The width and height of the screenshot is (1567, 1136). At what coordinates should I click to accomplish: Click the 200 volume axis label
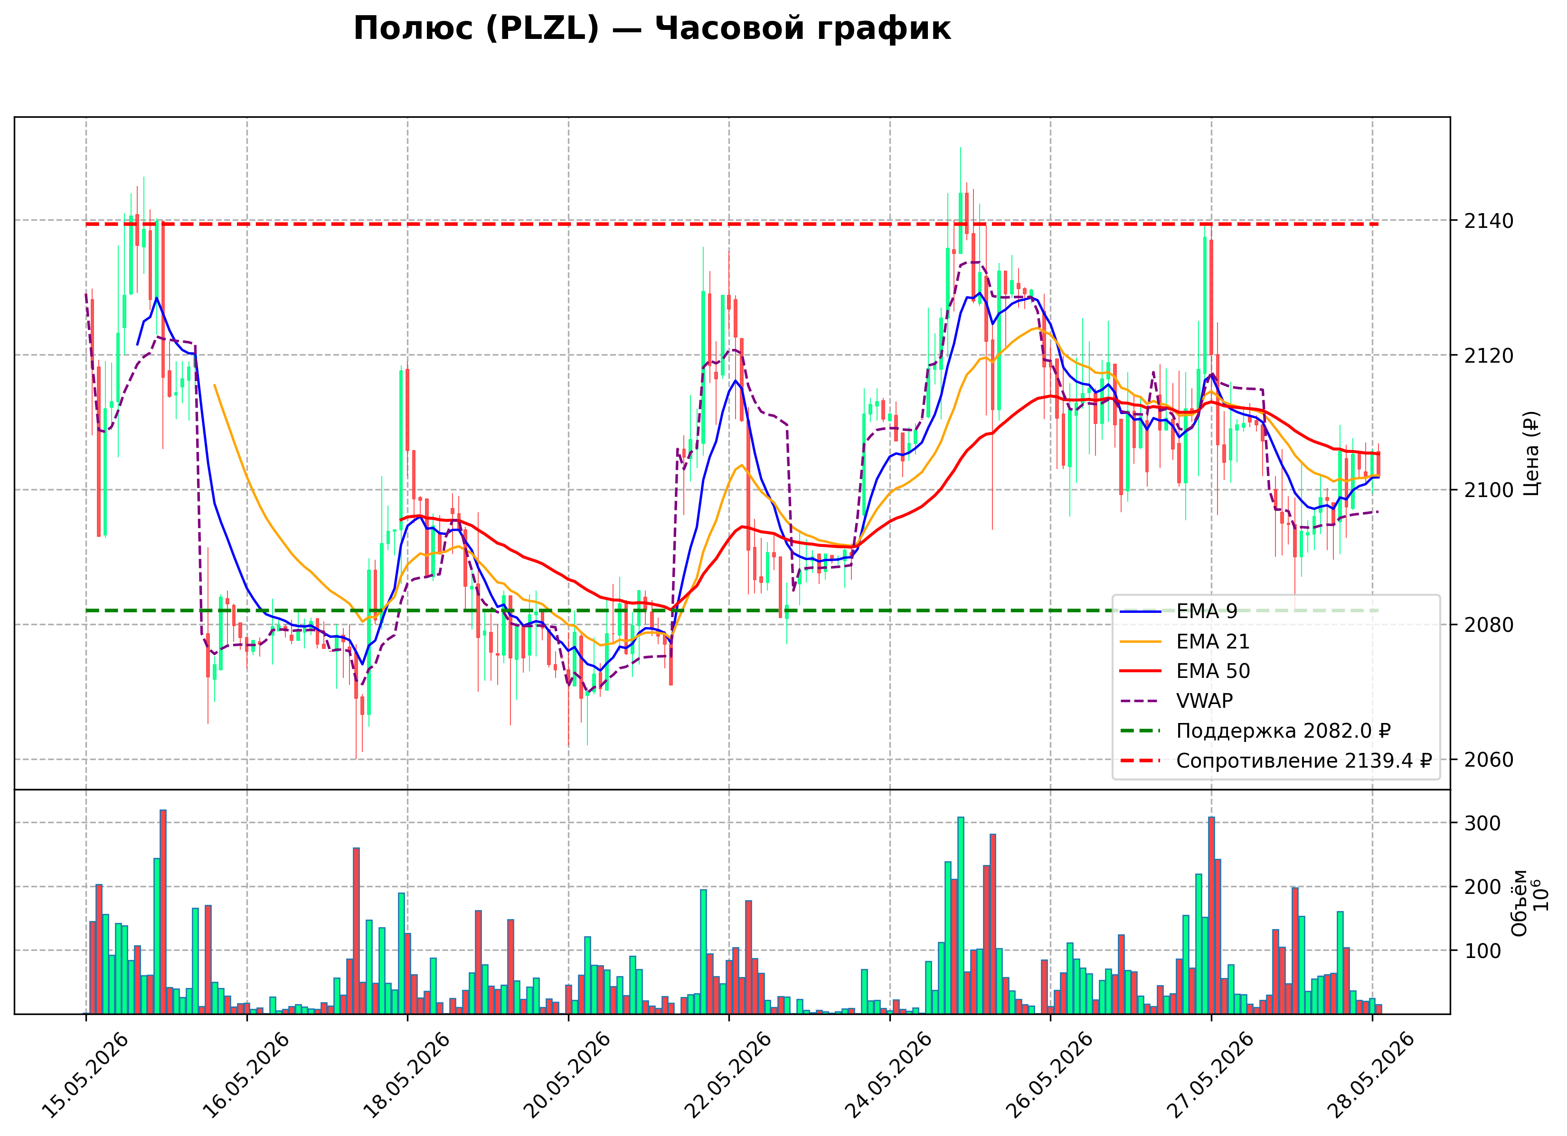[x=1482, y=887]
